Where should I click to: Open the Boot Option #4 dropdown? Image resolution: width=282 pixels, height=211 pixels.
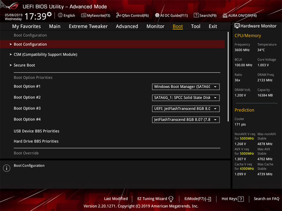click(x=186, y=120)
